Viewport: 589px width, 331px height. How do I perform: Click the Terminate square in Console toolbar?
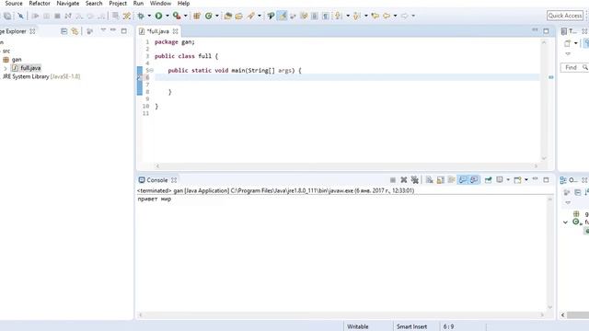[x=393, y=180]
